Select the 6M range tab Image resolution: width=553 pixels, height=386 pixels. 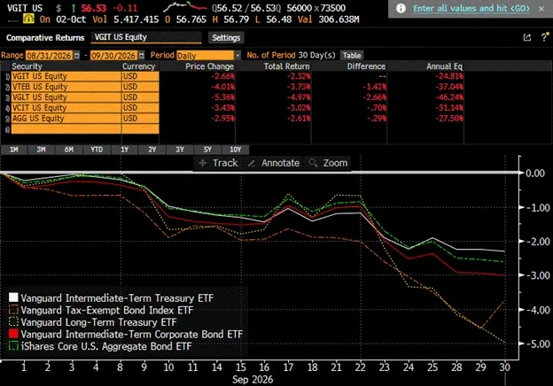point(69,150)
